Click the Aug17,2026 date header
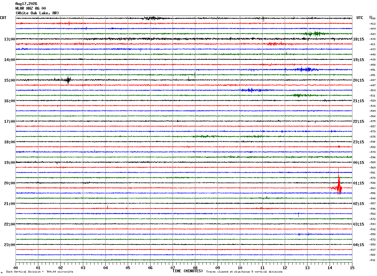Screen dimensions: 377x276 (26, 4)
